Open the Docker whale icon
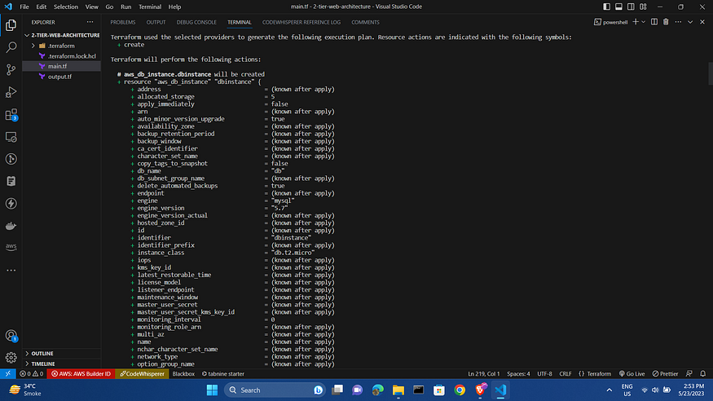 [x=11, y=226]
